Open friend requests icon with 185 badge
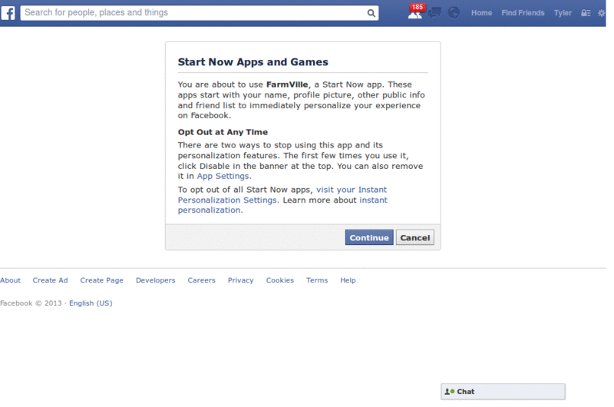The height and width of the screenshot is (407, 614). (x=415, y=12)
